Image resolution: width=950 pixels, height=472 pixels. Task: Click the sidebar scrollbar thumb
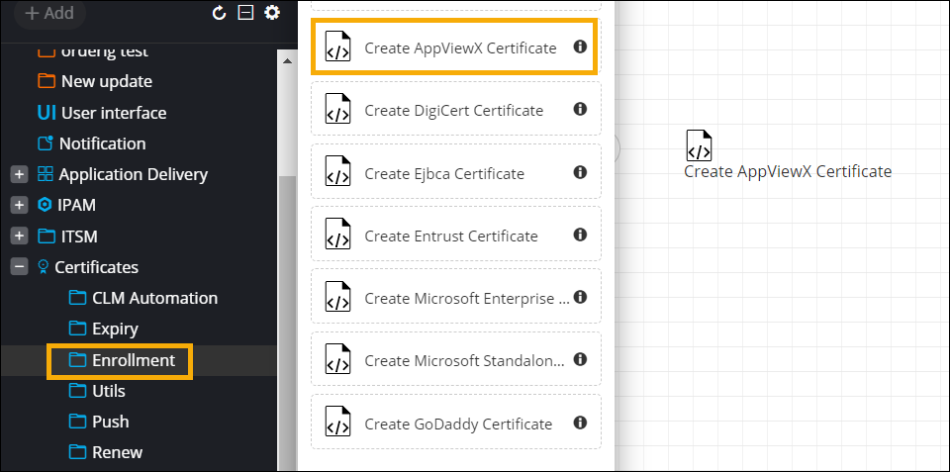coord(287,322)
